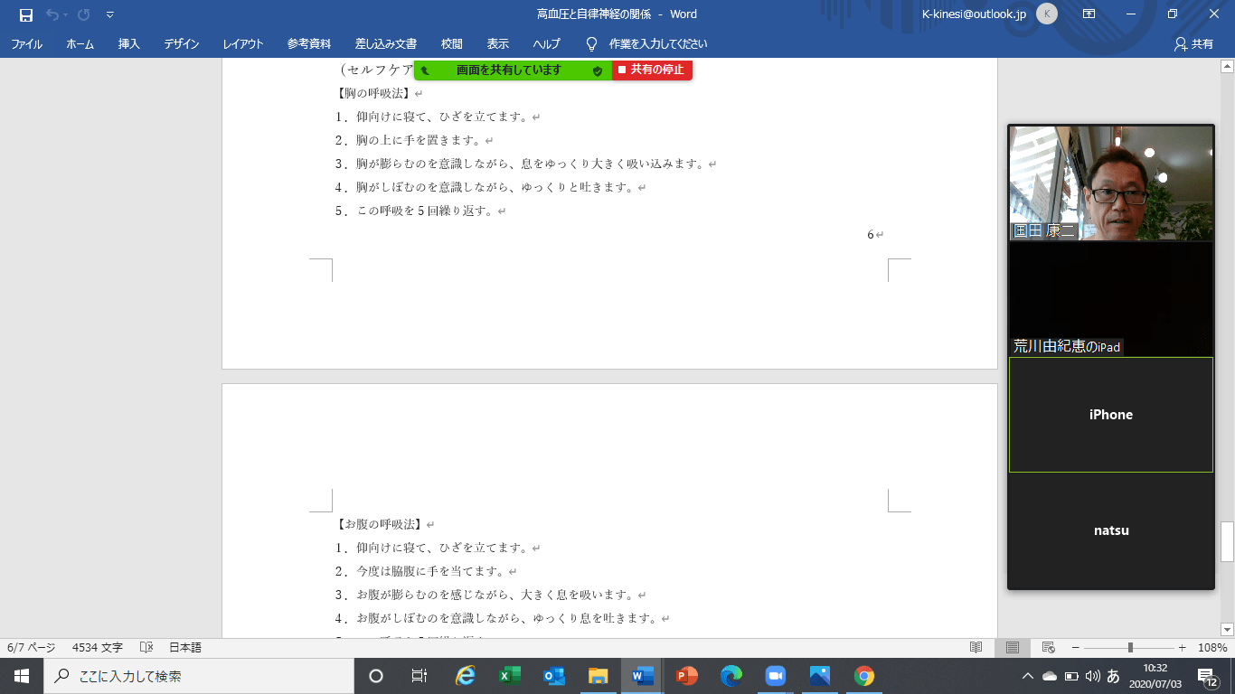The height and width of the screenshot is (694, 1235).
Task: Open the ファイル menu tab
Action: (x=26, y=43)
